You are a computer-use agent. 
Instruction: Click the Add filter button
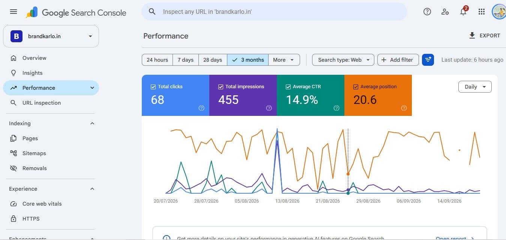coord(398,60)
